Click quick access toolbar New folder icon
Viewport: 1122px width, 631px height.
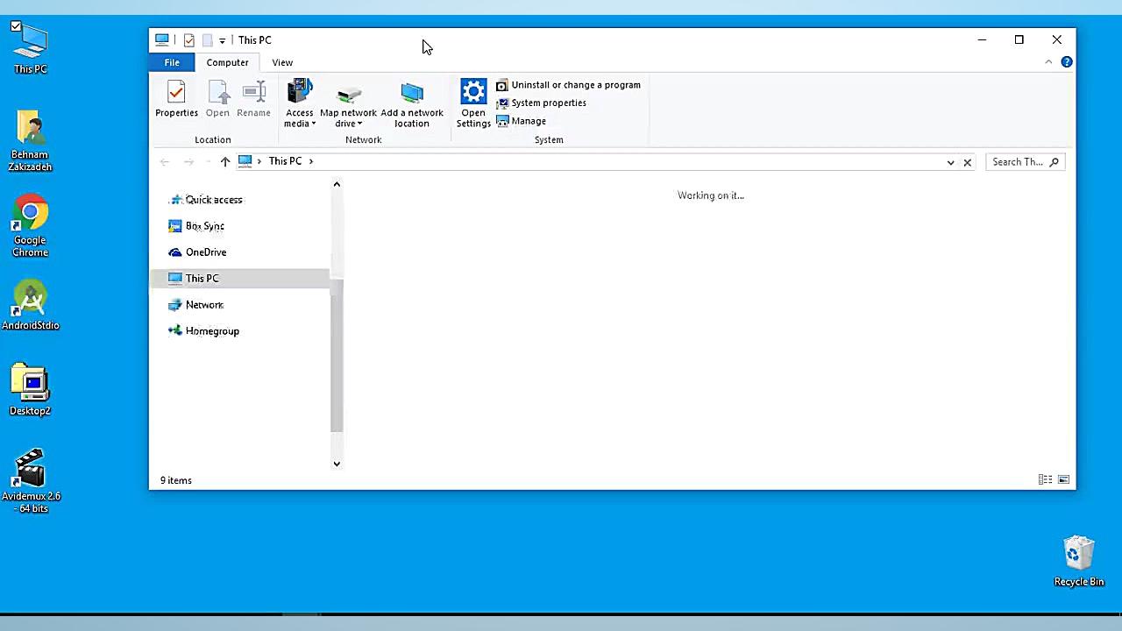[x=207, y=40]
